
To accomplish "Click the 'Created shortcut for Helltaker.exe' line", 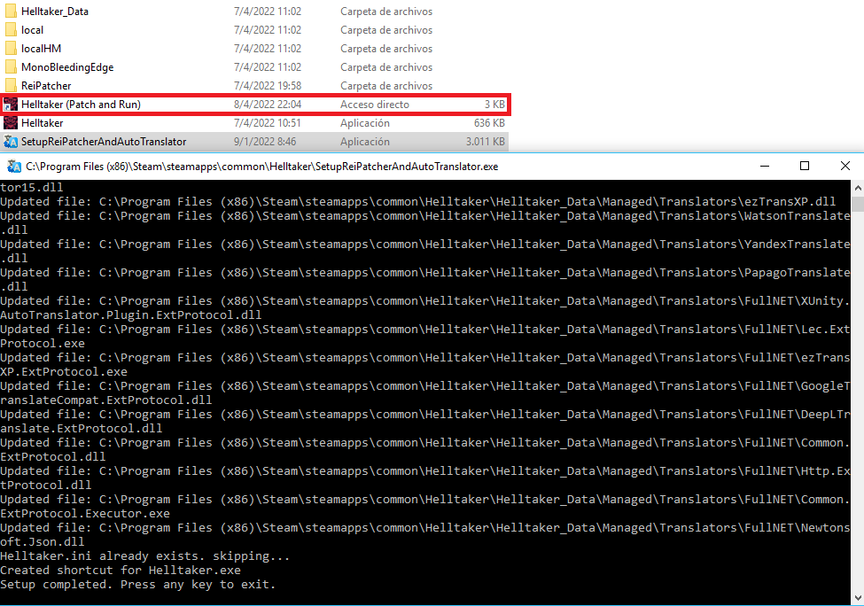I will [x=121, y=571].
